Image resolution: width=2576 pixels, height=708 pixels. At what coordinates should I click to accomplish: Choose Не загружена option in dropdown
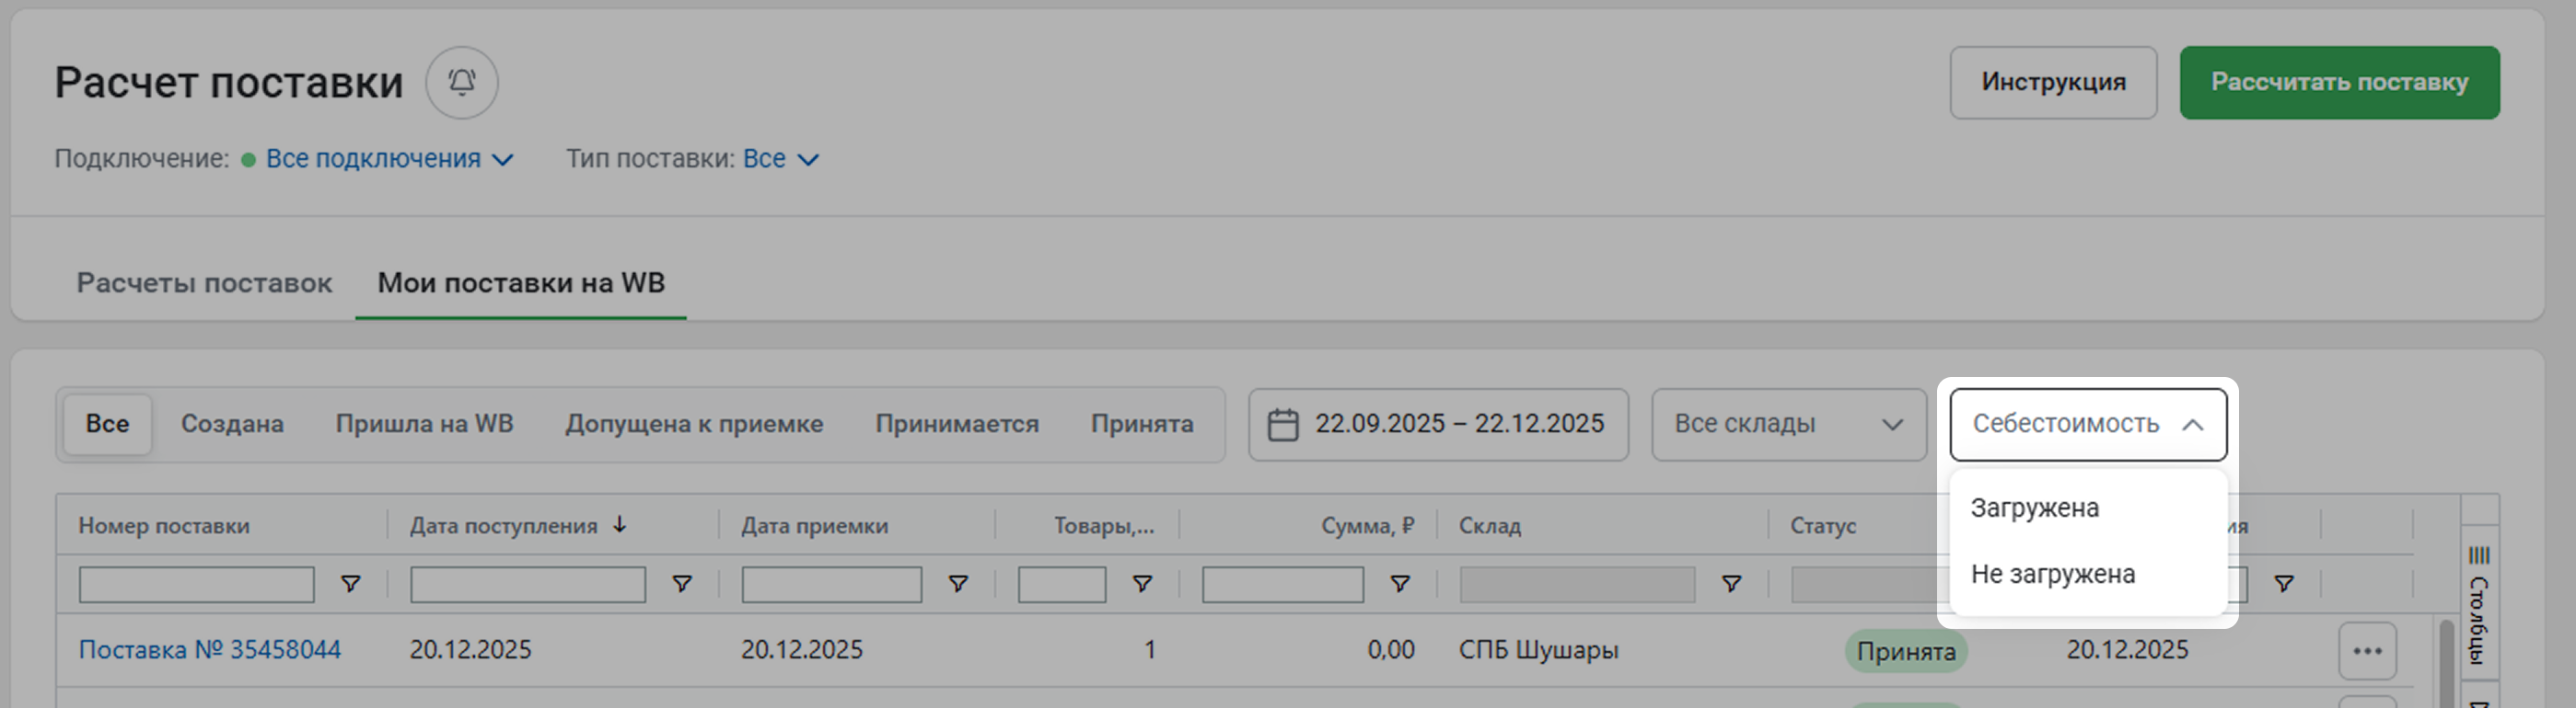tap(2052, 574)
